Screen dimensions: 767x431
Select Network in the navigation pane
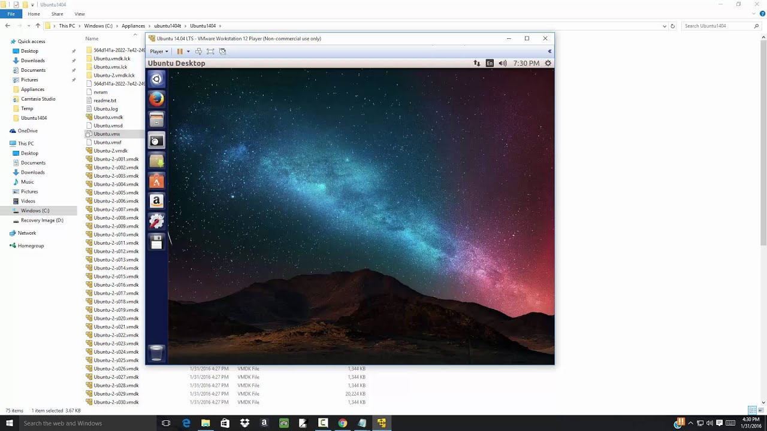[27, 233]
